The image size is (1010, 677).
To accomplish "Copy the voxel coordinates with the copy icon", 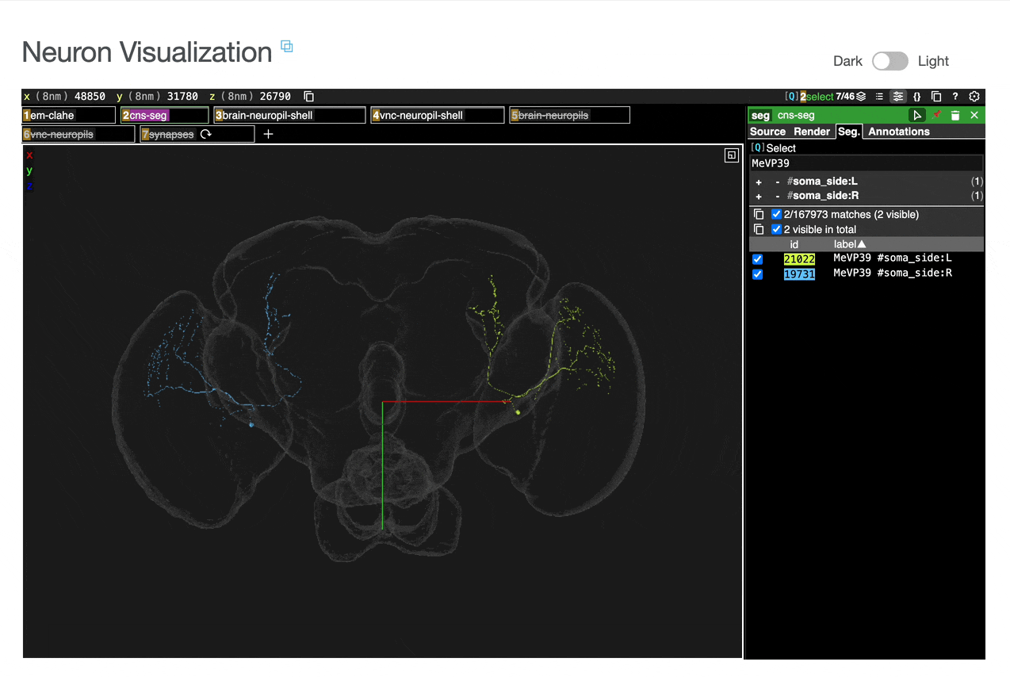I will (308, 96).
